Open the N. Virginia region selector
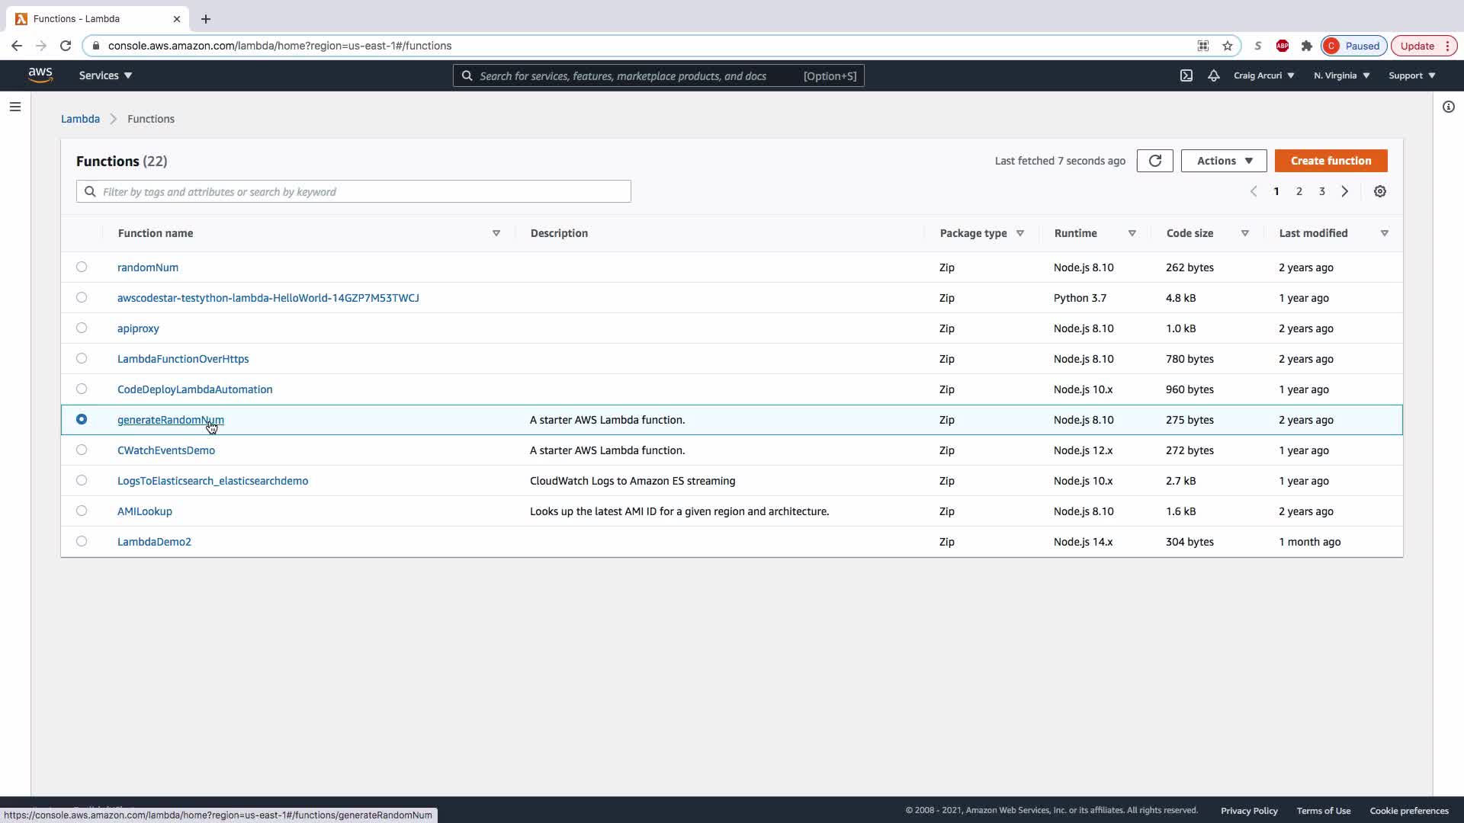1464x823 pixels. (x=1341, y=75)
